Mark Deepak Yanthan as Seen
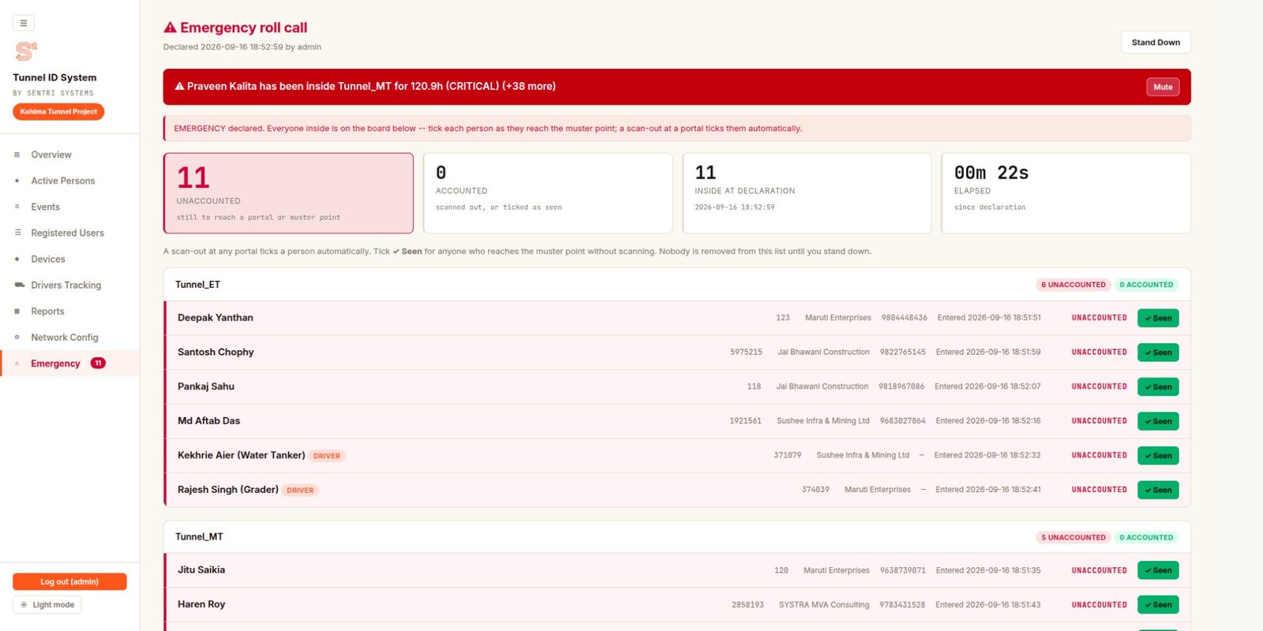 (1158, 318)
